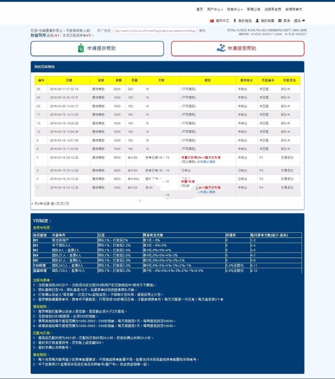335x379 pixels.
Task: Click the 匹配状态 column header
Action: [290, 80]
